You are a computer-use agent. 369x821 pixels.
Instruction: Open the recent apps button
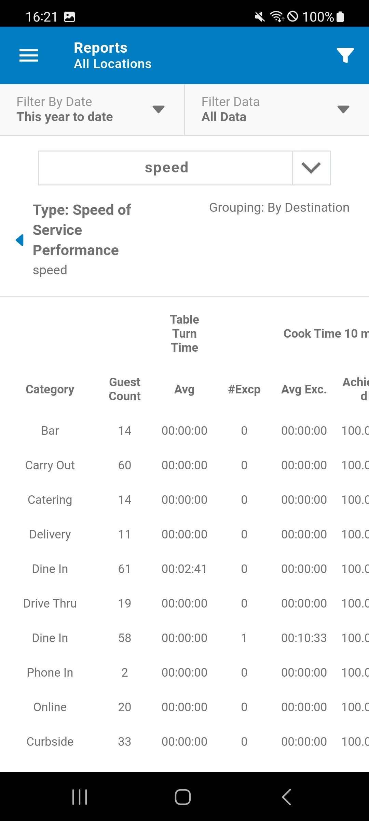(80, 797)
